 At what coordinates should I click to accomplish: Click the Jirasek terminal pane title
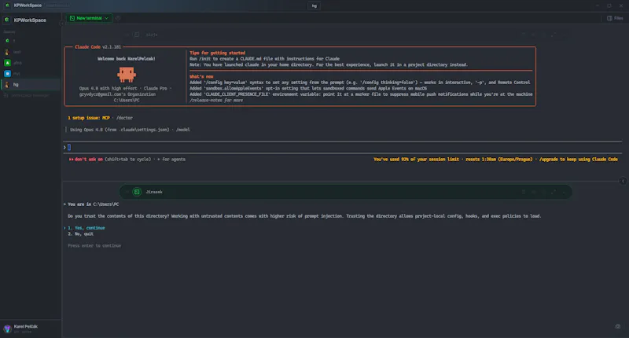pyautogui.click(x=154, y=192)
